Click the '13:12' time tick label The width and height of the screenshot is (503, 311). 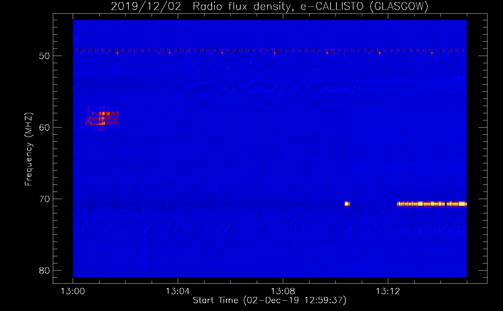pyautogui.click(x=388, y=291)
